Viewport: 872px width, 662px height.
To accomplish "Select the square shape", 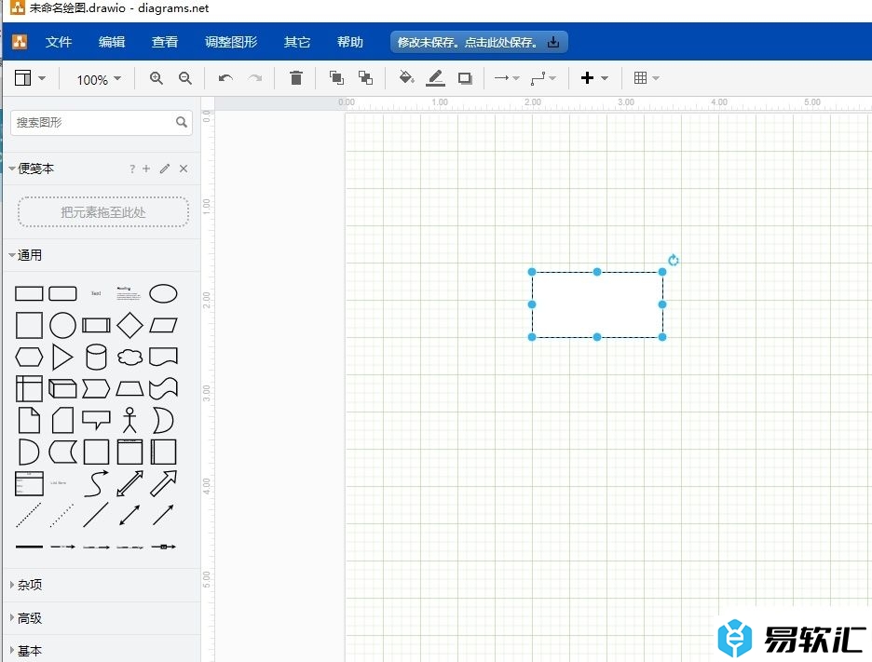I will pos(29,325).
